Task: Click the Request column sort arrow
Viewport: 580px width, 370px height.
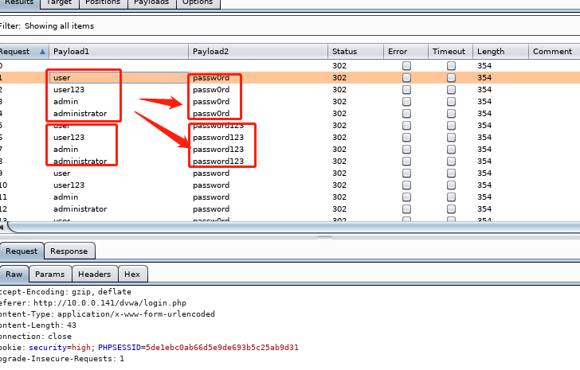Action: coord(42,52)
